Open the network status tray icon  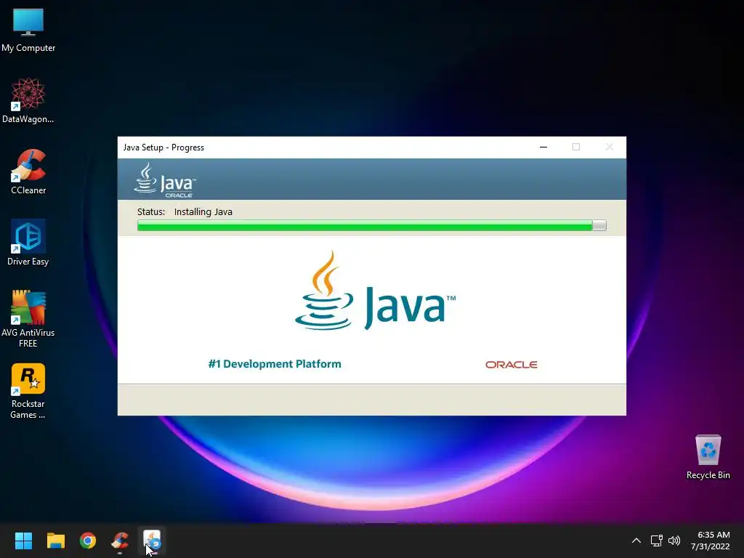click(656, 541)
